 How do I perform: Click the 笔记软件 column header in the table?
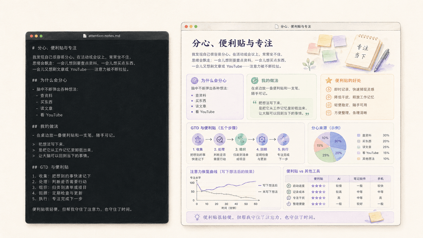[359, 179]
